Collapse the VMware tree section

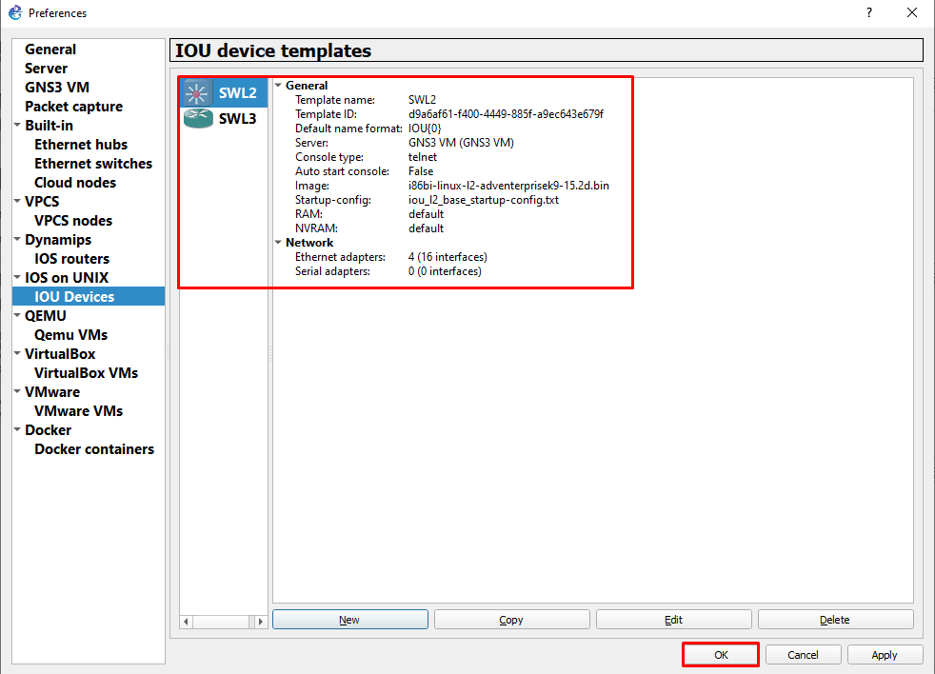click(x=17, y=392)
